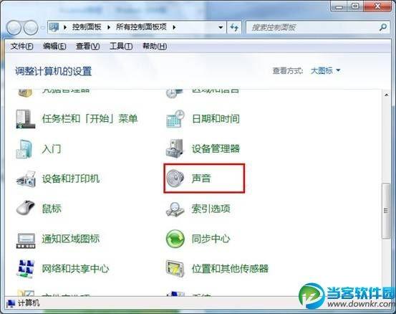Click the 搜索控制面板 search field

pyautogui.click(x=318, y=27)
